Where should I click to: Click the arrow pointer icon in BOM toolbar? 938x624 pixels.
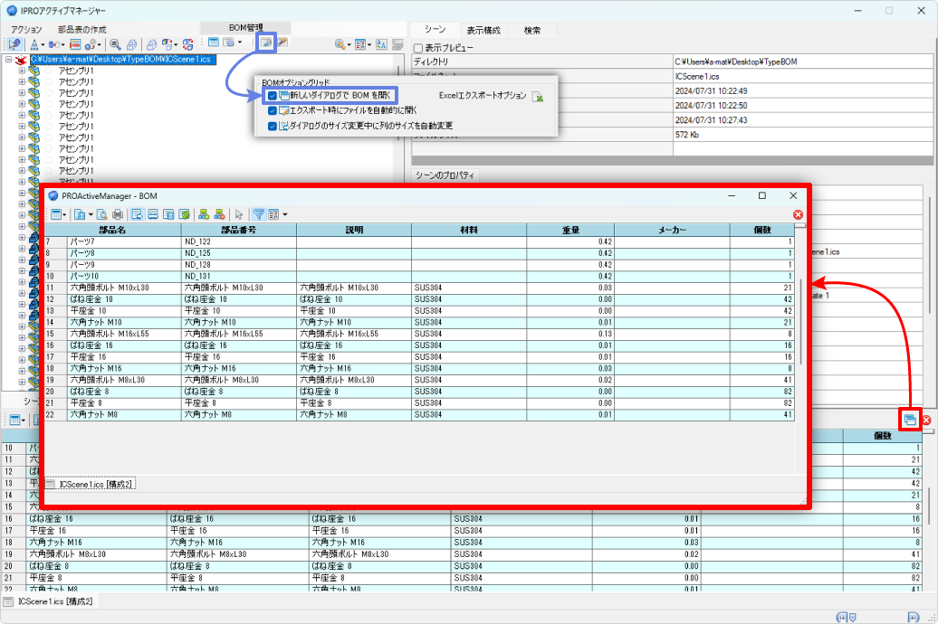coord(239,214)
